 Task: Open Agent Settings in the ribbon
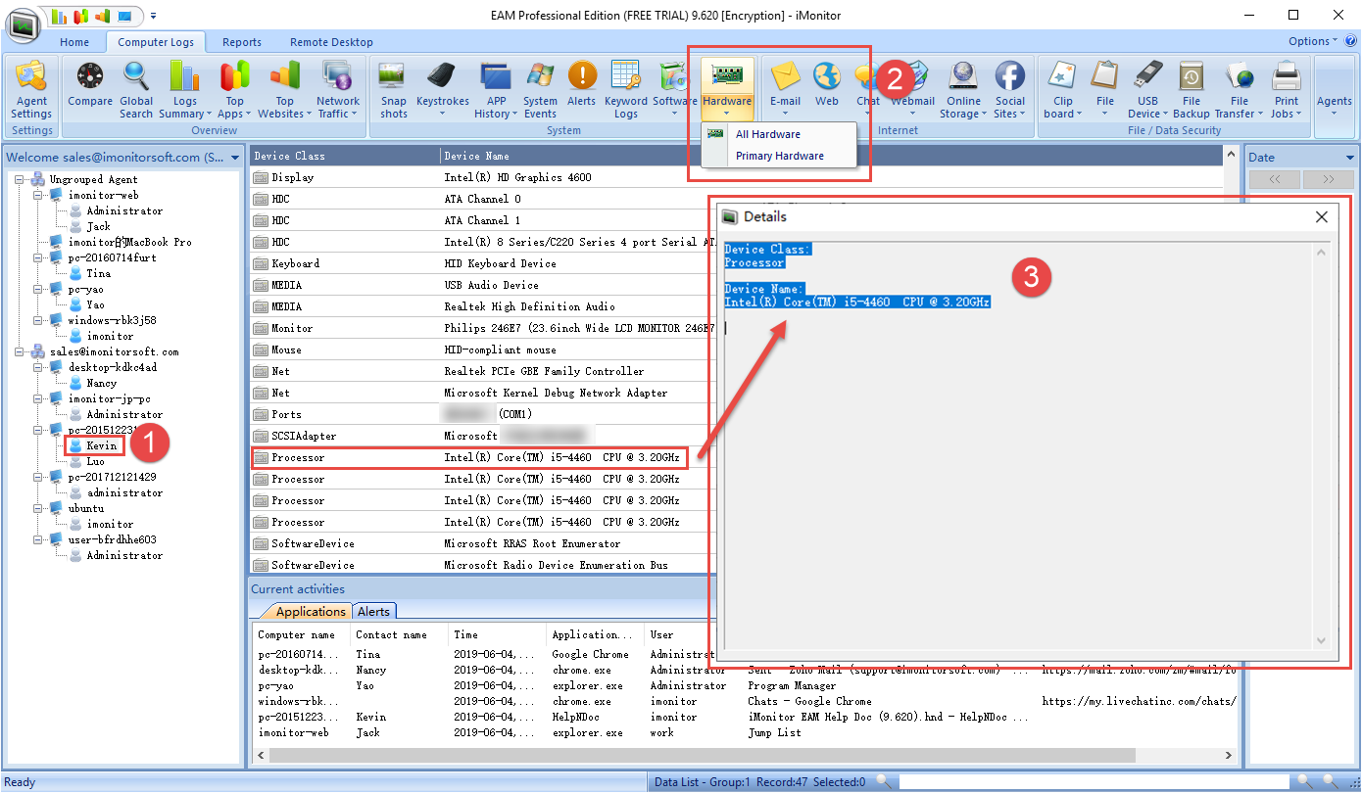[32, 88]
